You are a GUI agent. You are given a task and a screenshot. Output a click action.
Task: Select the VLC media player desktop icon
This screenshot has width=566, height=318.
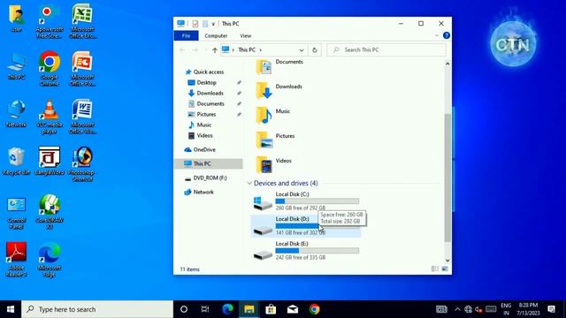click(x=50, y=116)
